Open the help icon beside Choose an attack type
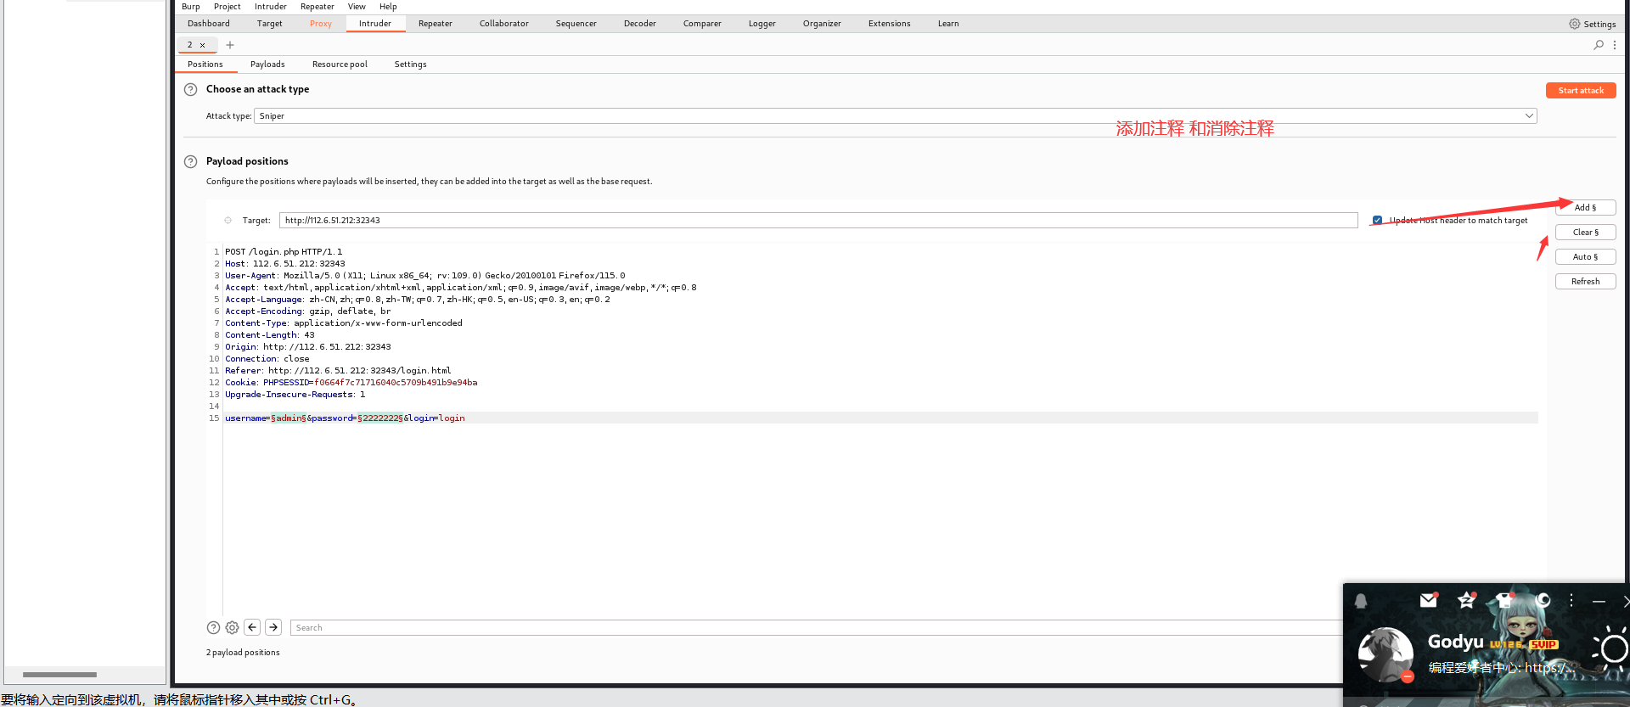 pos(191,89)
